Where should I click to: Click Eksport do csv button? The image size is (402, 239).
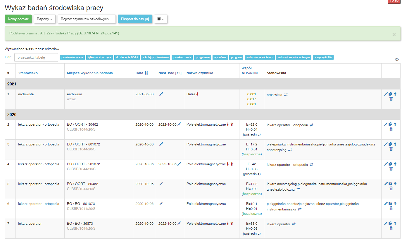pyautogui.click(x=135, y=19)
